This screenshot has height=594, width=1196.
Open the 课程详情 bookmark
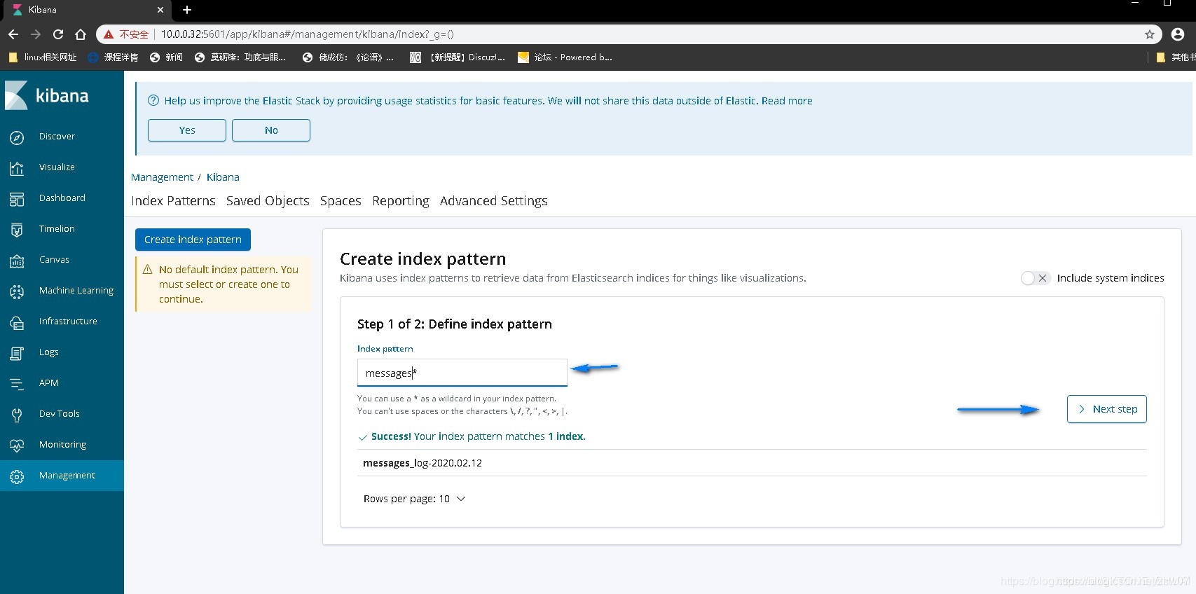[x=114, y=57]
